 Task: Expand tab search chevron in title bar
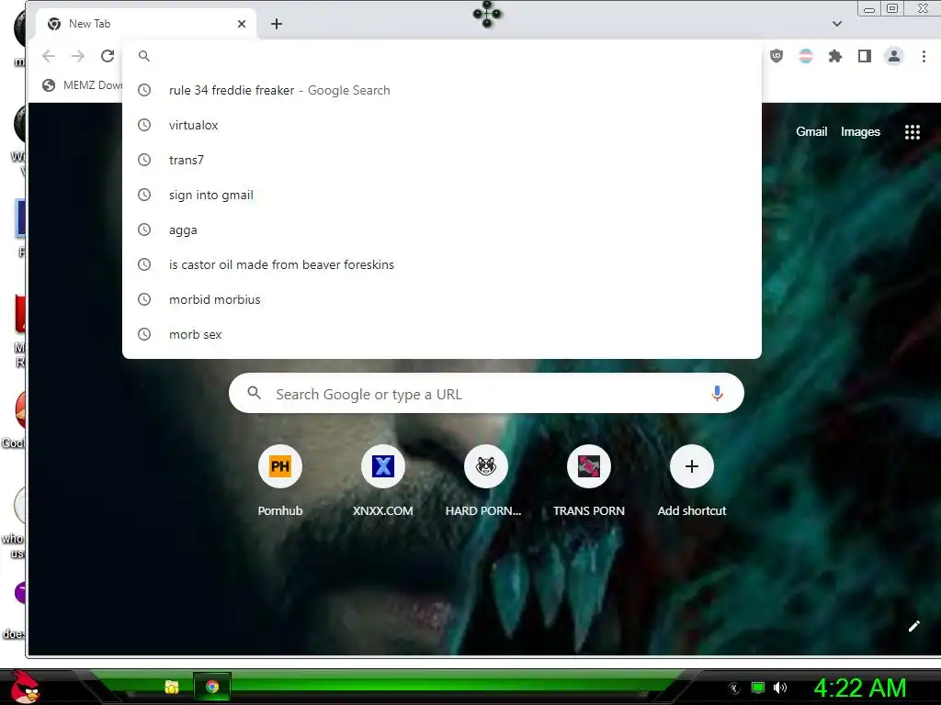pos(837,24)
